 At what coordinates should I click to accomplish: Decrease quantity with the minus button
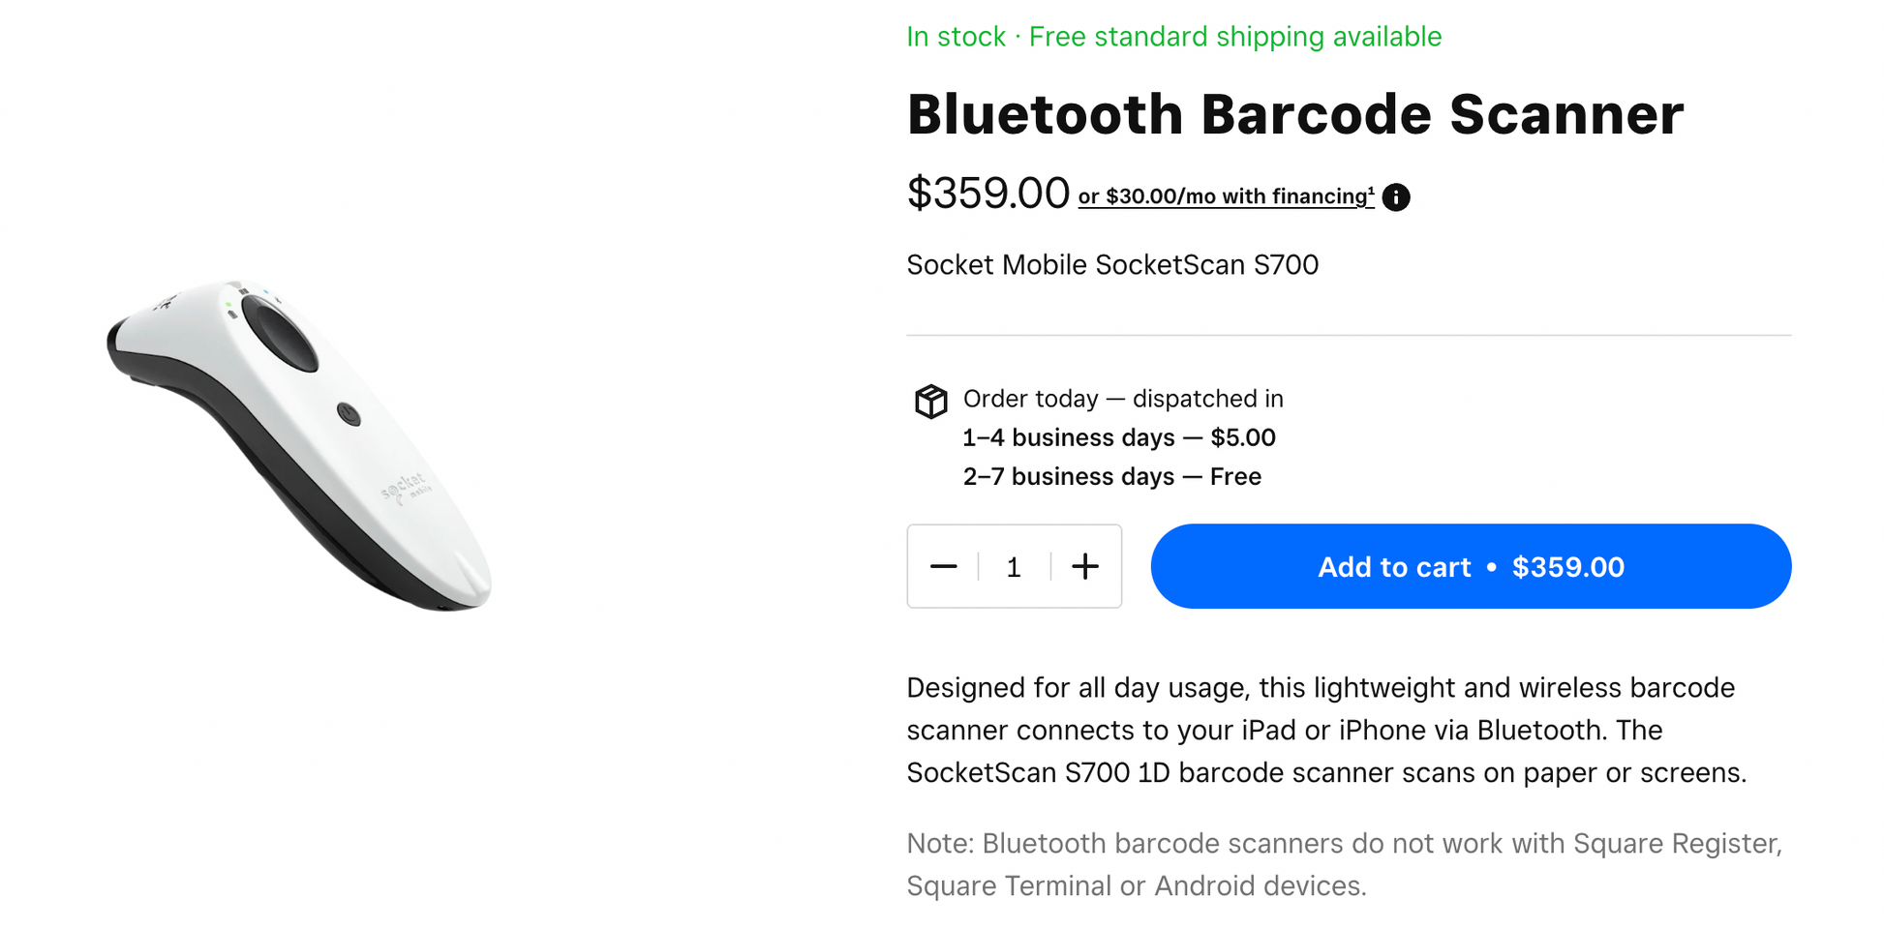943,567
